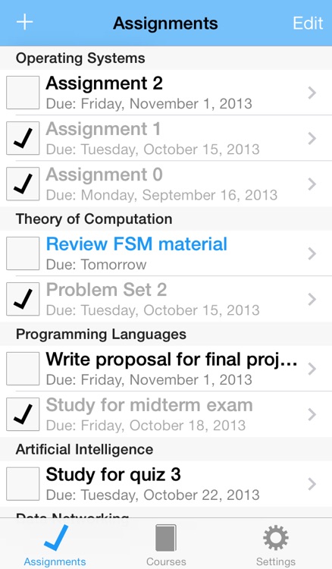The width and height of the screenshot is (332, 569).
Task: Open Review FSM material disclosure chevron
Action: click(312, 253)
